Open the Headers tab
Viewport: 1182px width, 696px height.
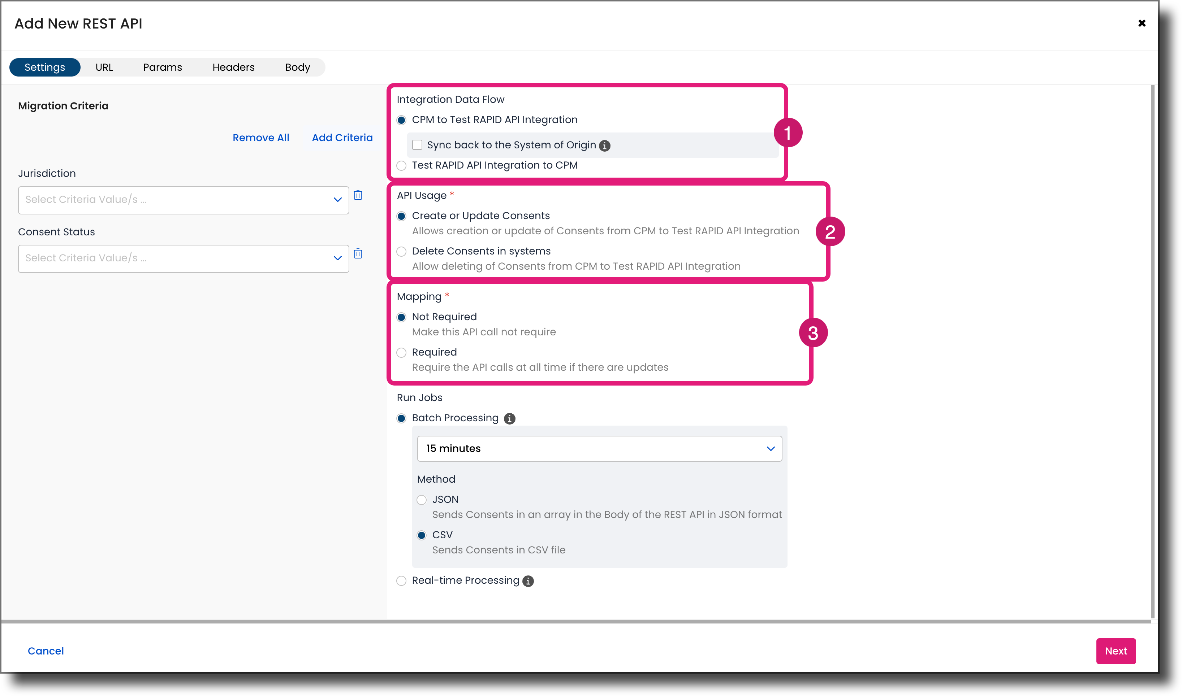(233, 67)
